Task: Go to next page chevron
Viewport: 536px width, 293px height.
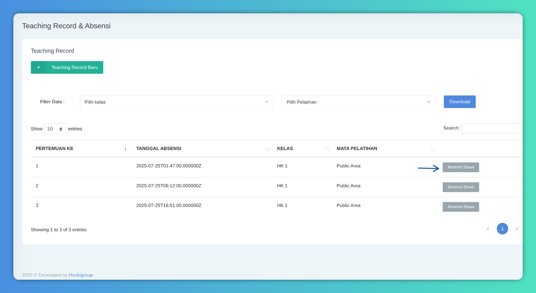Action: pyautogui.click(x=517, y=229)
